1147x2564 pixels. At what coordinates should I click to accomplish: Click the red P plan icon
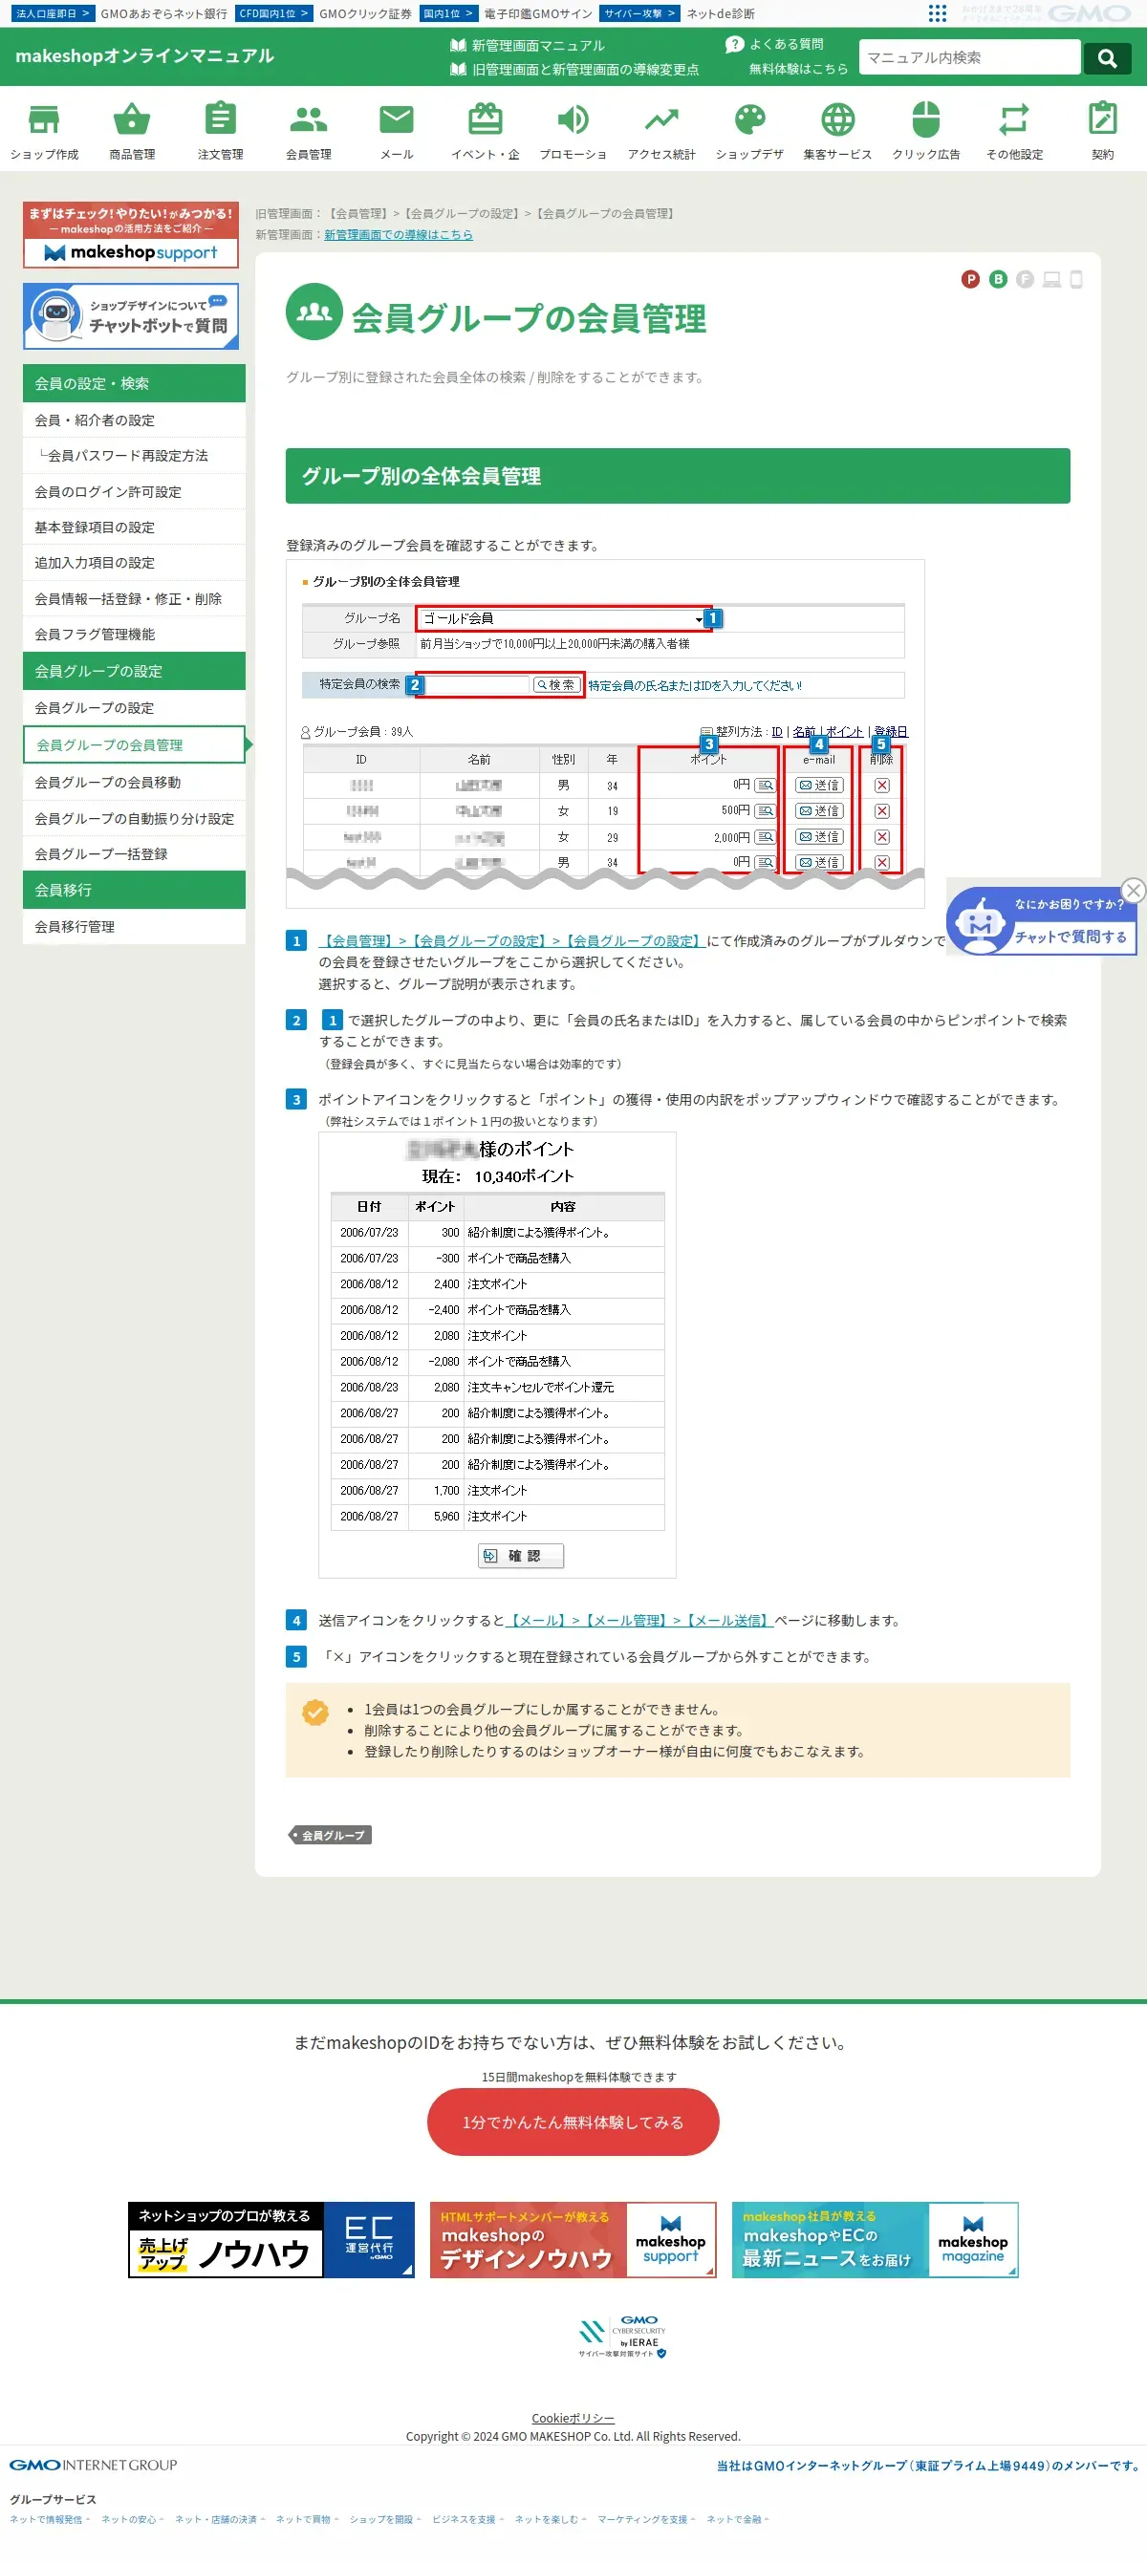point(970,280)
